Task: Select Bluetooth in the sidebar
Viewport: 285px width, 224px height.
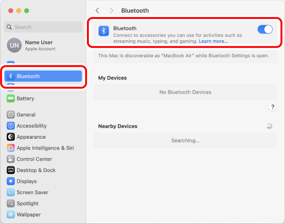Action: coord(43,76)
